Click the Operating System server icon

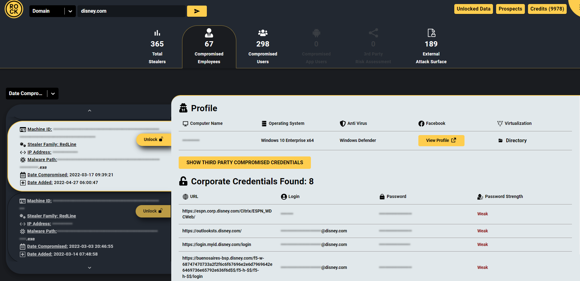(264, 124)
